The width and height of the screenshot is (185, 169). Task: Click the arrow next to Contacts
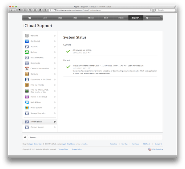[55, 74]
